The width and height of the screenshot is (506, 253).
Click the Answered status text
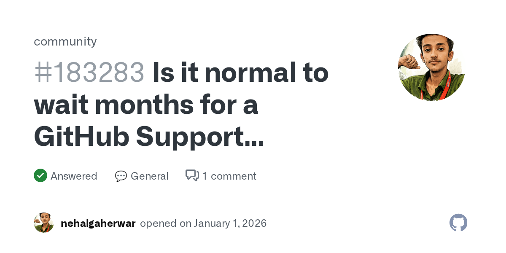click(74, 176)
